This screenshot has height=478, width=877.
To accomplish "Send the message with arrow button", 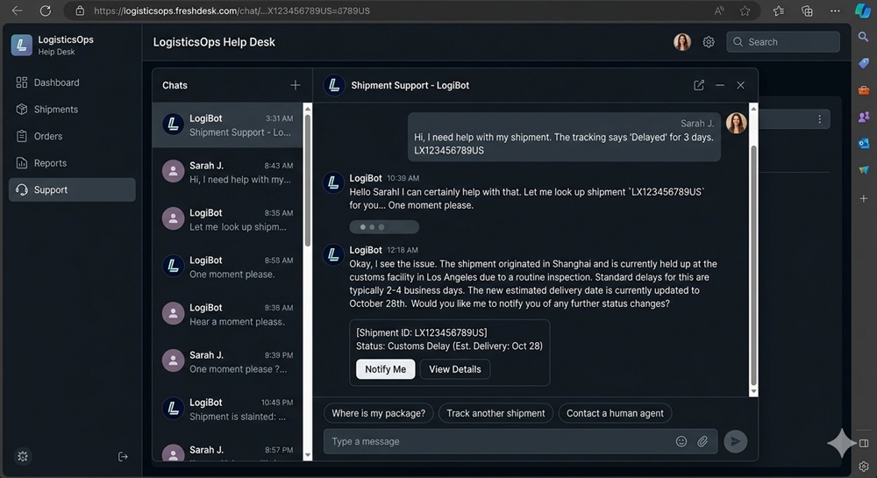I will (736, 442).
